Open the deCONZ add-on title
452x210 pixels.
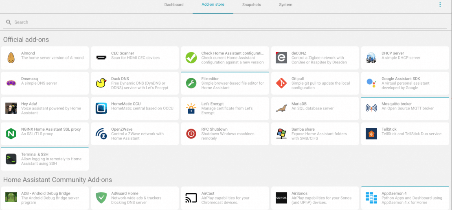pos(298,53)
